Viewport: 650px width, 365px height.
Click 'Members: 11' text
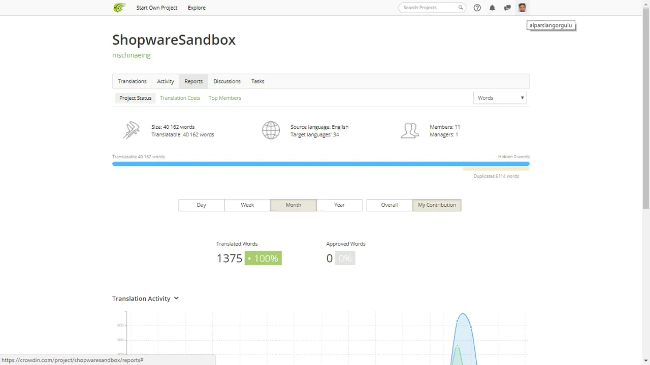445,127
